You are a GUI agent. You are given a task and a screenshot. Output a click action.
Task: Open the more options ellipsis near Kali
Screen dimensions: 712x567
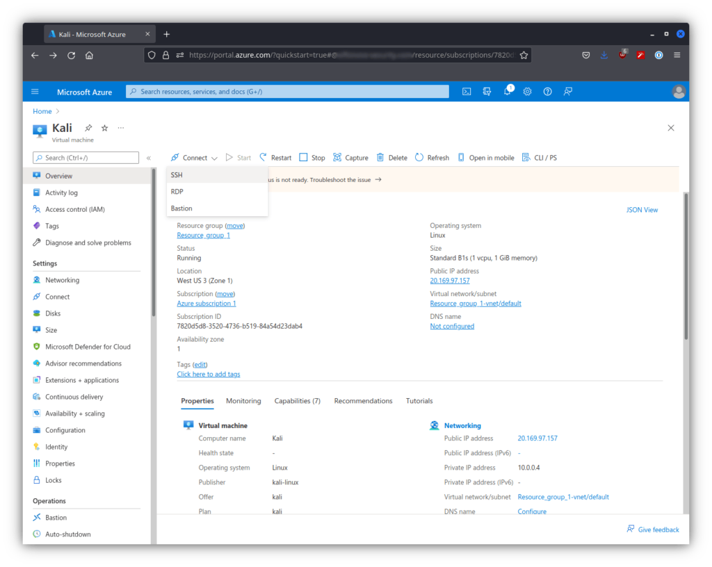tap(121, 129)
